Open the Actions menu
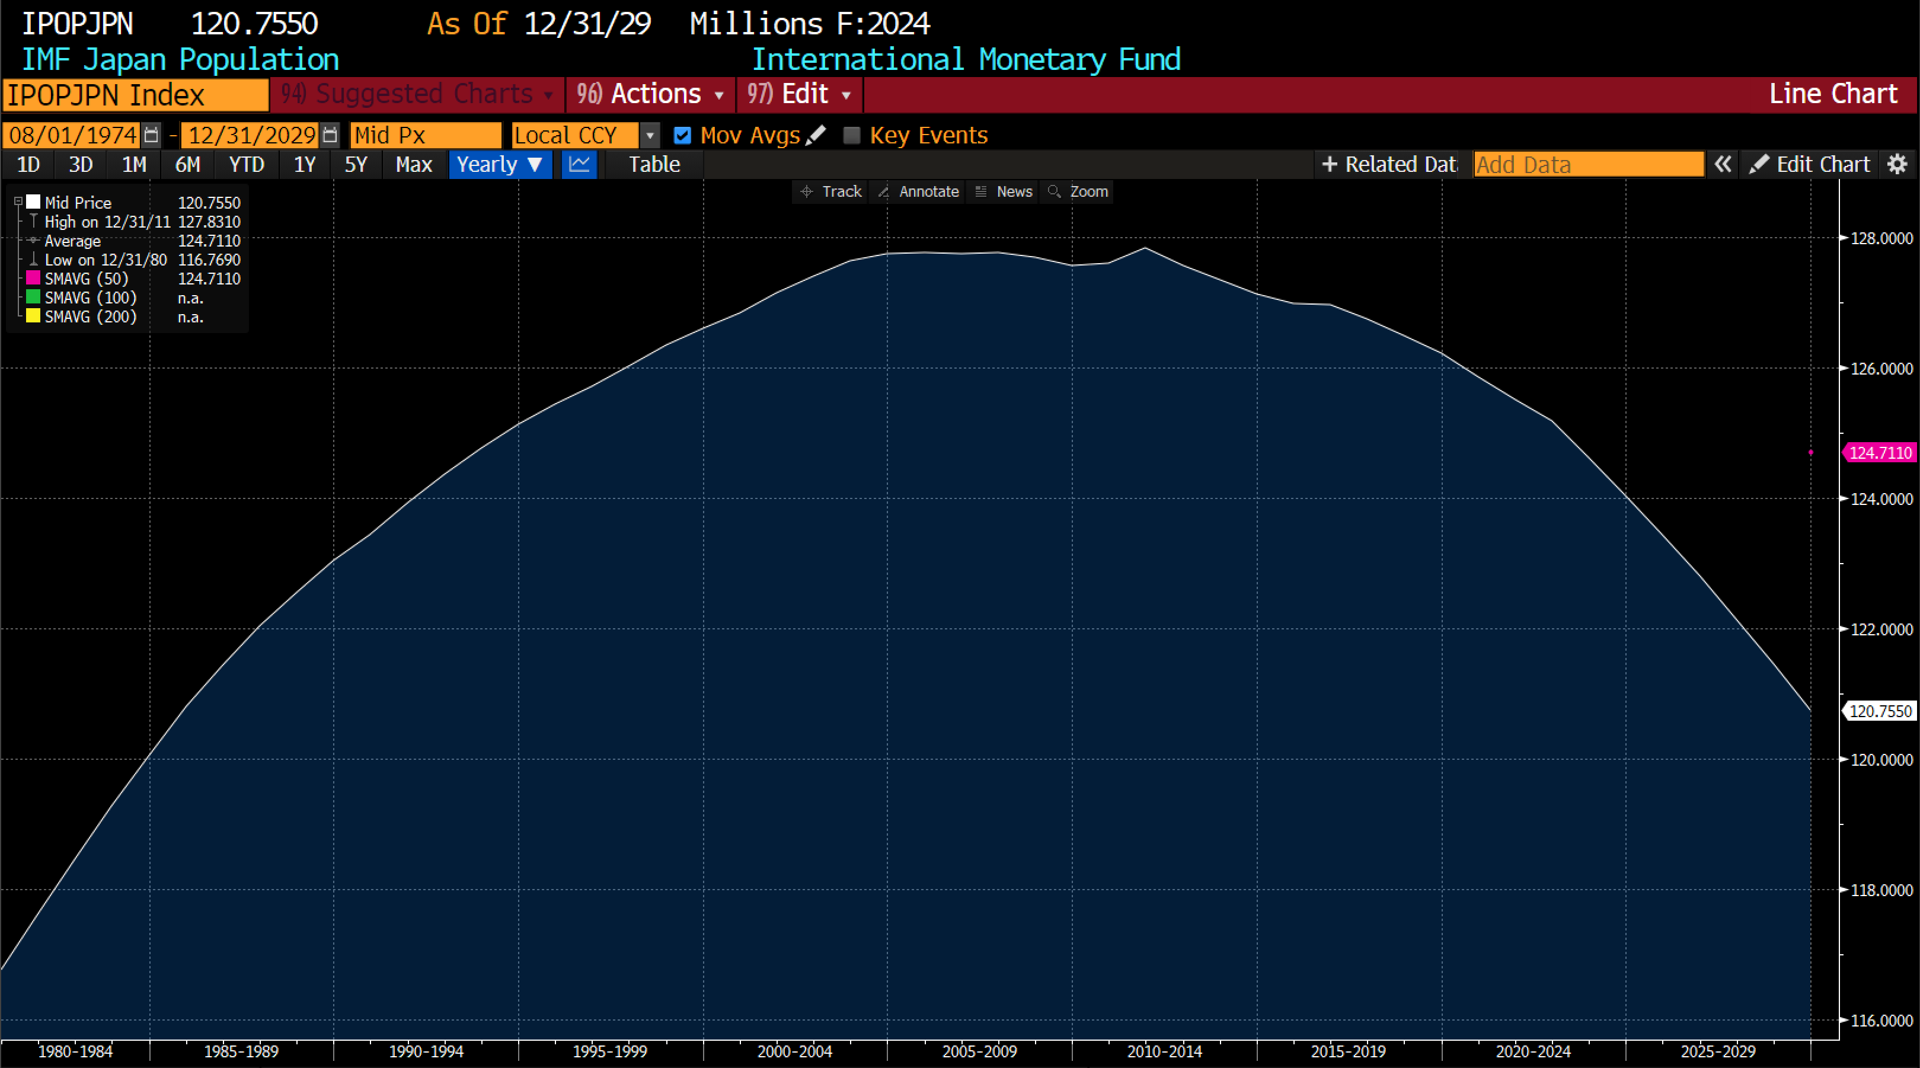This screenshot has height=1068, width=1920. click(650, 94)
